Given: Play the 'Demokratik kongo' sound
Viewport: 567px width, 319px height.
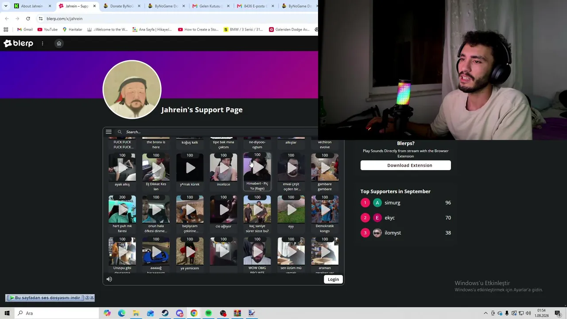Looking at the screenshot, I should coord(325,210).
